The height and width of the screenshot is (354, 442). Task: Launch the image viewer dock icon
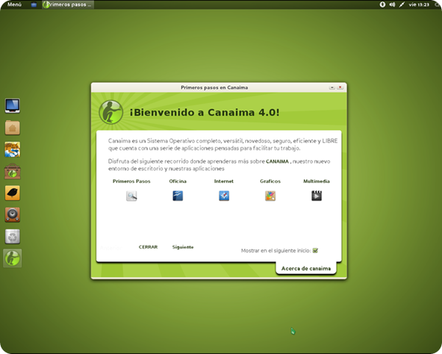13,149
